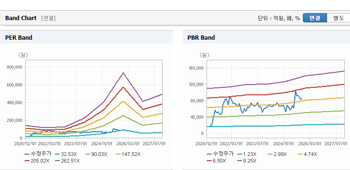The width and height of the screenshot is (350, 170).
Task: Click the 400,000 axis label in PER chart
Action: (15, 103)
